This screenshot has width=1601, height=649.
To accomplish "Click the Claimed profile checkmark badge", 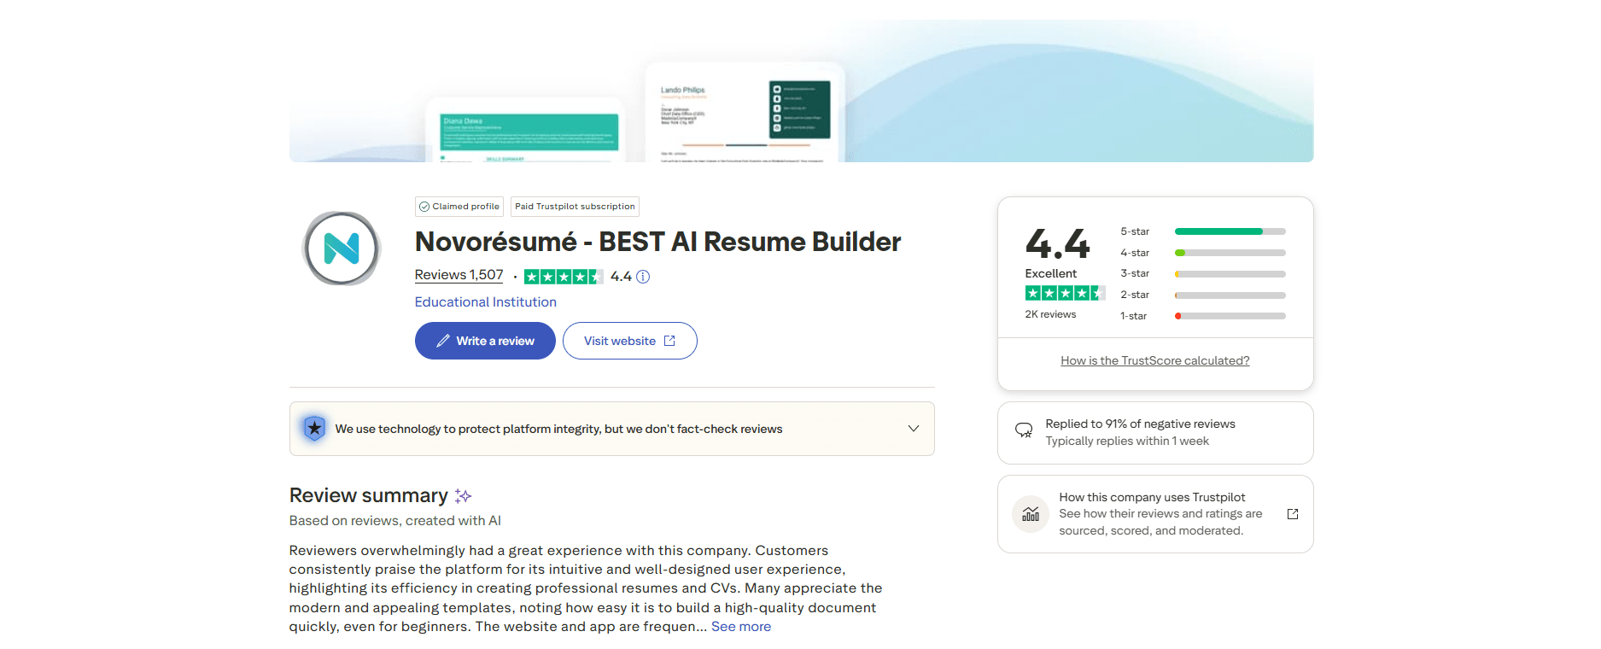I will [459, 207].
